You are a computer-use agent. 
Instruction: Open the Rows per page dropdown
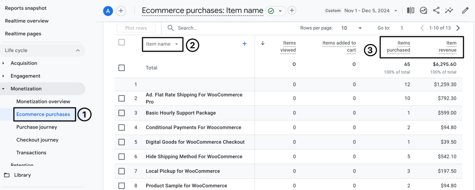[x=352, y=28]
